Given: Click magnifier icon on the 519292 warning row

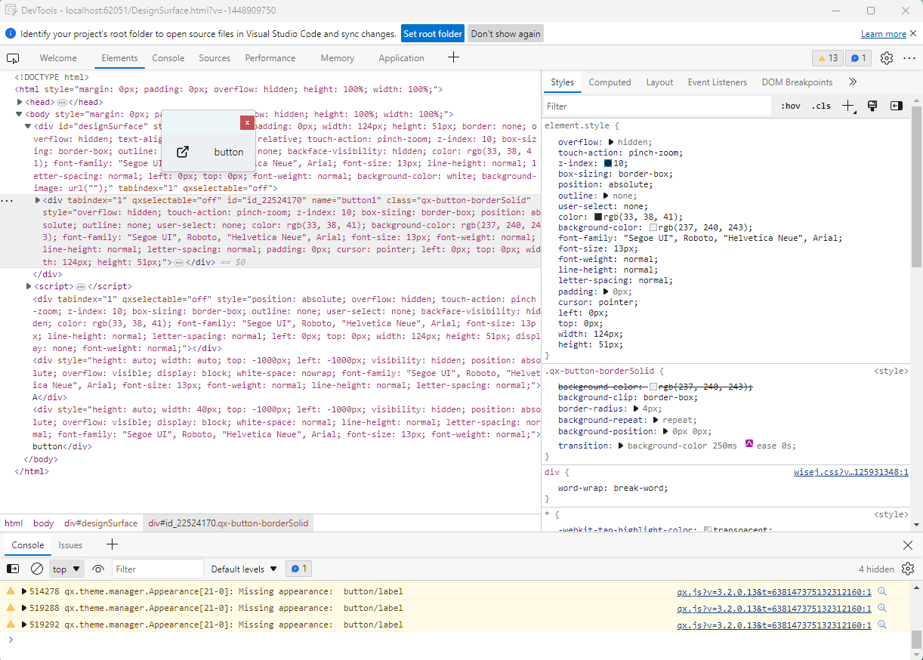Looking at the screenshot, I should 881,625.
